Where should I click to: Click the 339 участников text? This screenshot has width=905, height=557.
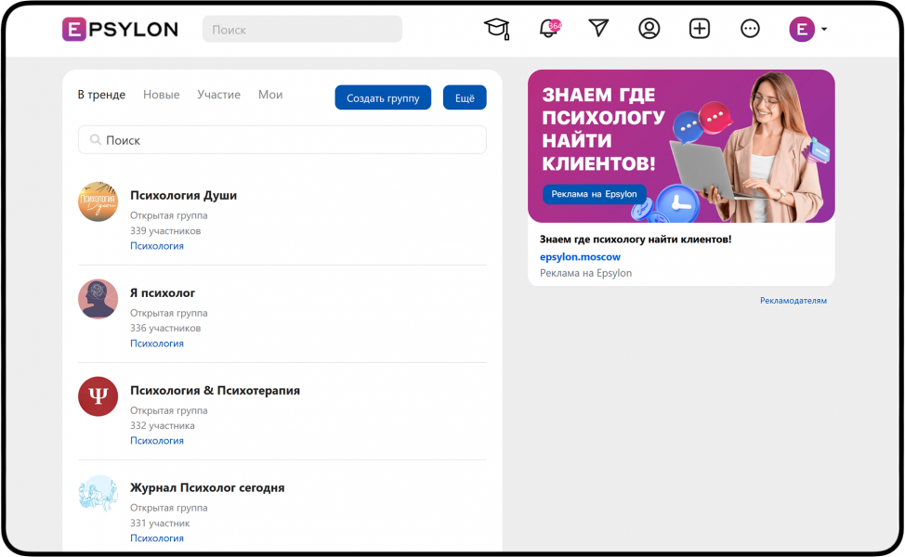pyautogui.click(x=165, y=230)
